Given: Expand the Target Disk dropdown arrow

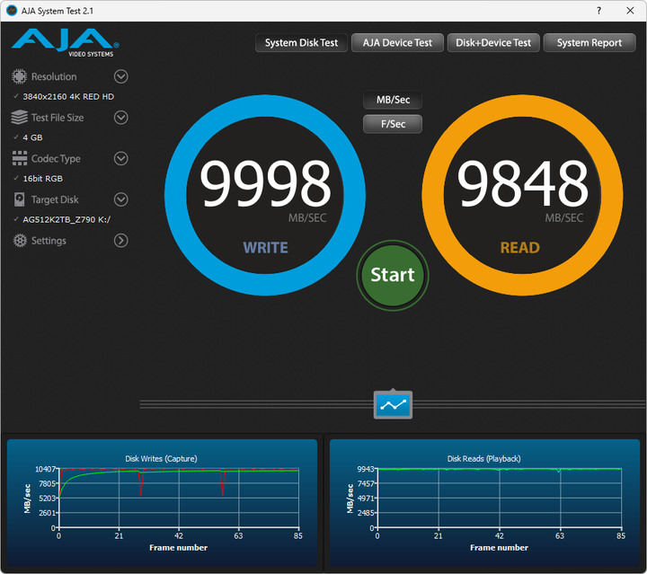Looking at the screenshot, I should point(121,199).
